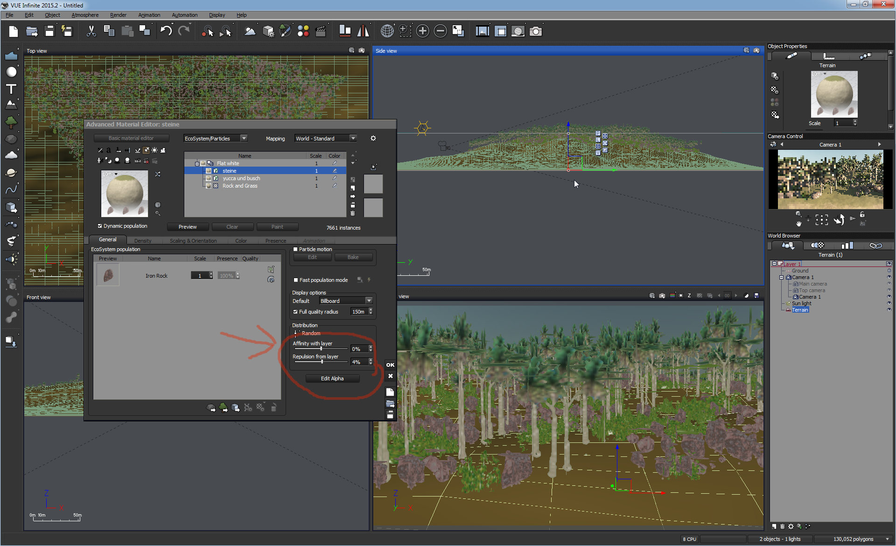Select Sun light in World Browser
This screenshot has height=546, width=896.
click(801, 303)
